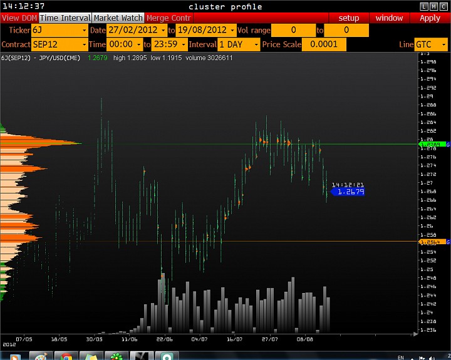Click the 1.2679 last price readout

click(98, 58)
